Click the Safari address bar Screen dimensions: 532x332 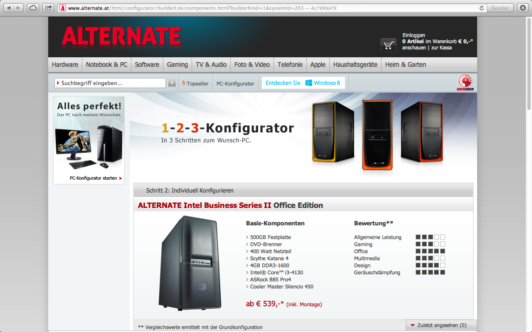[272, 8]
